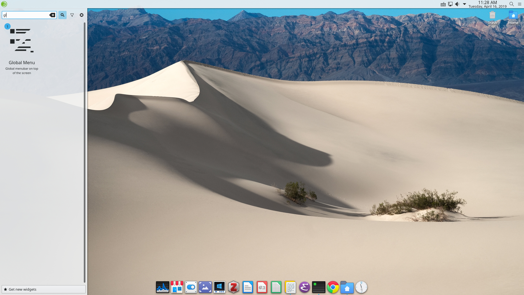Open the panel search magnifier icon
The image size is (524, 295).
(x=512, y=4)
